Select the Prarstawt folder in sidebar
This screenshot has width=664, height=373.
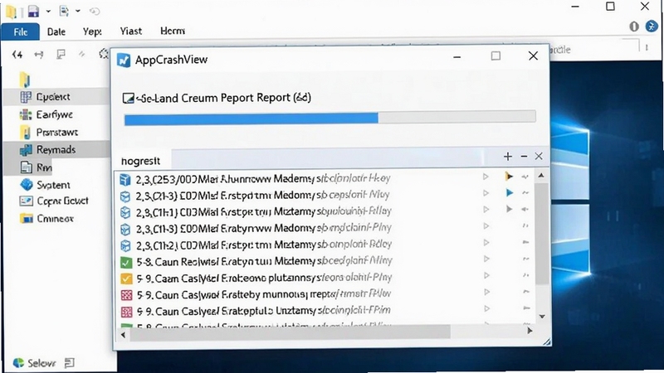pos(49,133)
